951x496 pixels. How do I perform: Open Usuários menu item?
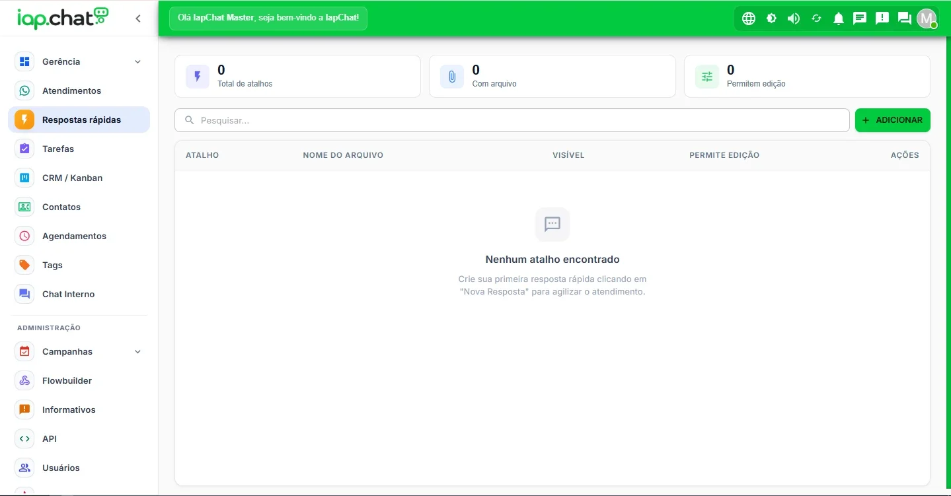79,468
